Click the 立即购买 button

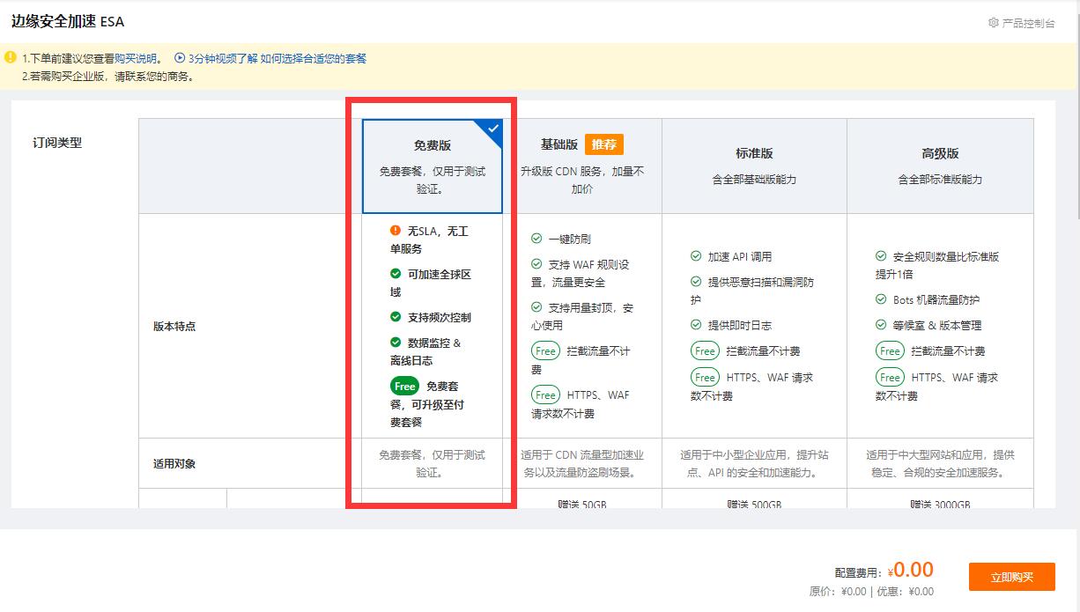click(1011, 576)
